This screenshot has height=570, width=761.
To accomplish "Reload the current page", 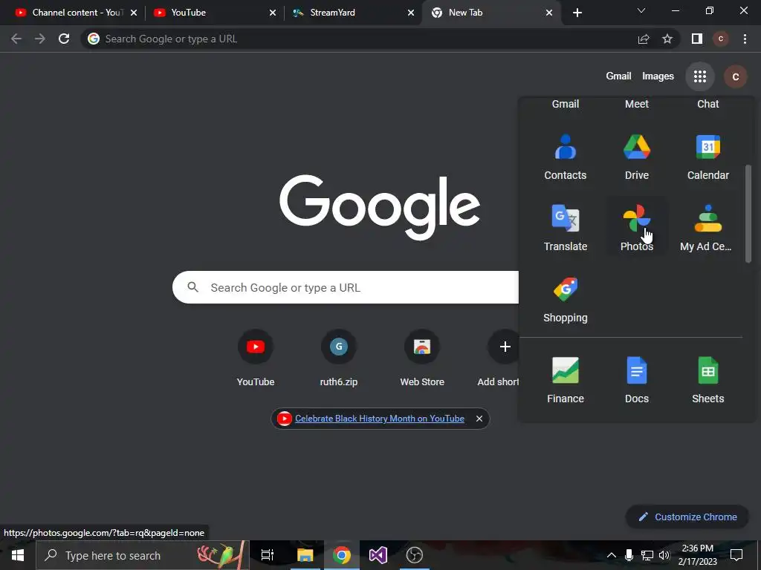I will pos(64,39).
